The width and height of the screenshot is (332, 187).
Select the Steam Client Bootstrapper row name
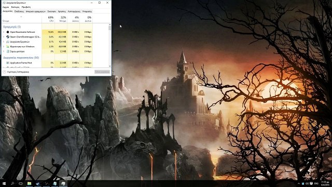point(25,37)
